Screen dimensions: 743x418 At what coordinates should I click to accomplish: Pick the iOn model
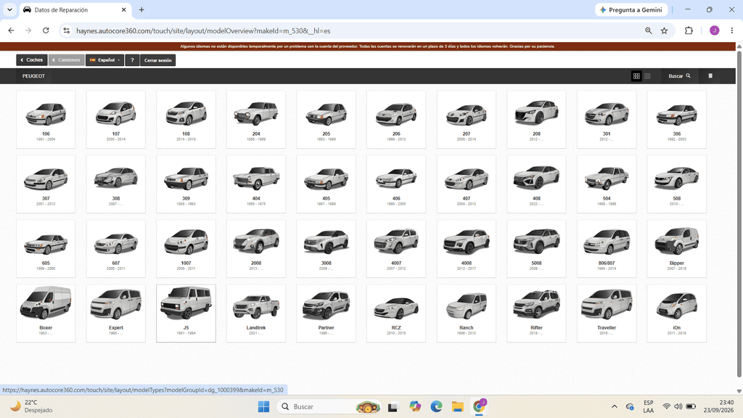point(677,313)
